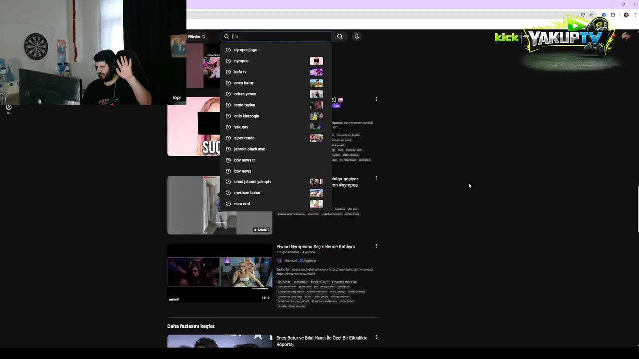Choose the 'alper rende' suggestion
The width and height of the screenshot is (639, 359).
pyautogui.click(x=276, y=138)
